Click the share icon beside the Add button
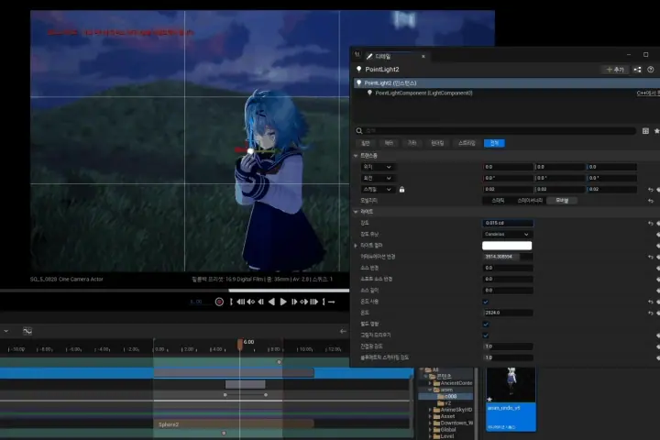Screen dimensions: 660x440 (x=637, y=70)
